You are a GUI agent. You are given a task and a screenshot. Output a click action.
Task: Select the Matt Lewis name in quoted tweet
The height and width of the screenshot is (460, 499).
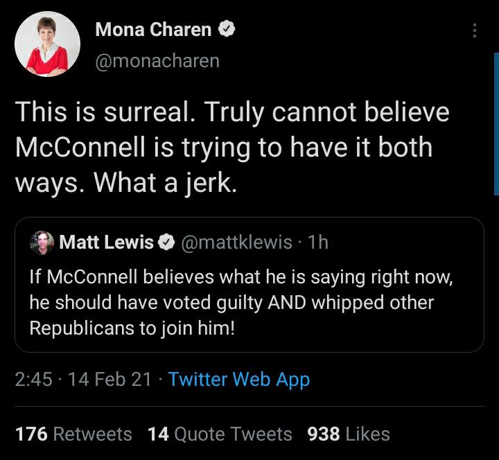pyautogui.click(x=106, y=242)
